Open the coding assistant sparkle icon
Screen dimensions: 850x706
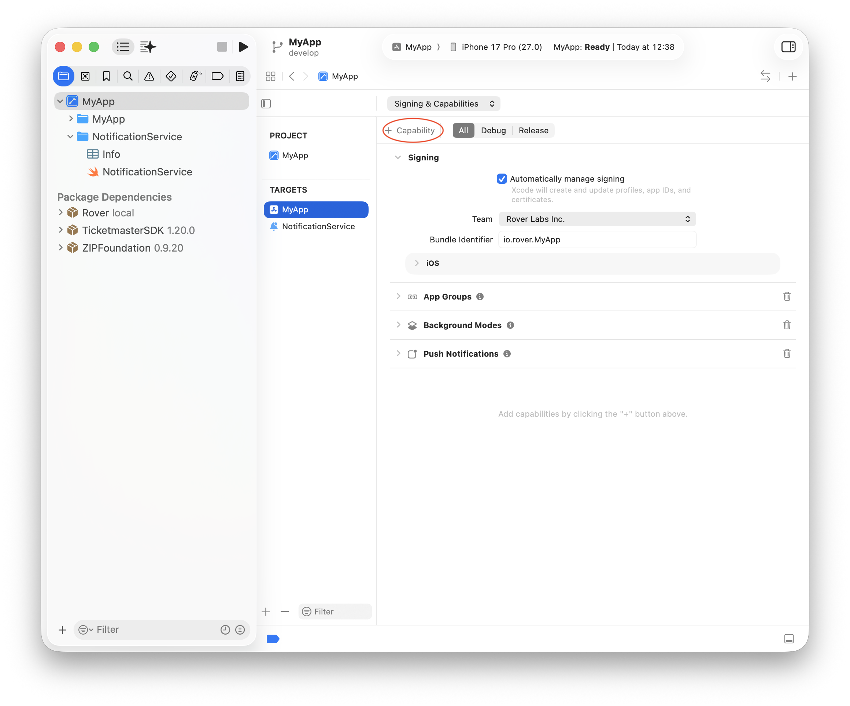click(148, 47)
